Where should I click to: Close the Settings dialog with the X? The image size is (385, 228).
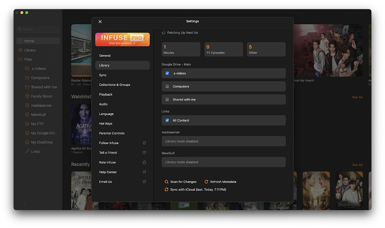click(x=100, y=22)
